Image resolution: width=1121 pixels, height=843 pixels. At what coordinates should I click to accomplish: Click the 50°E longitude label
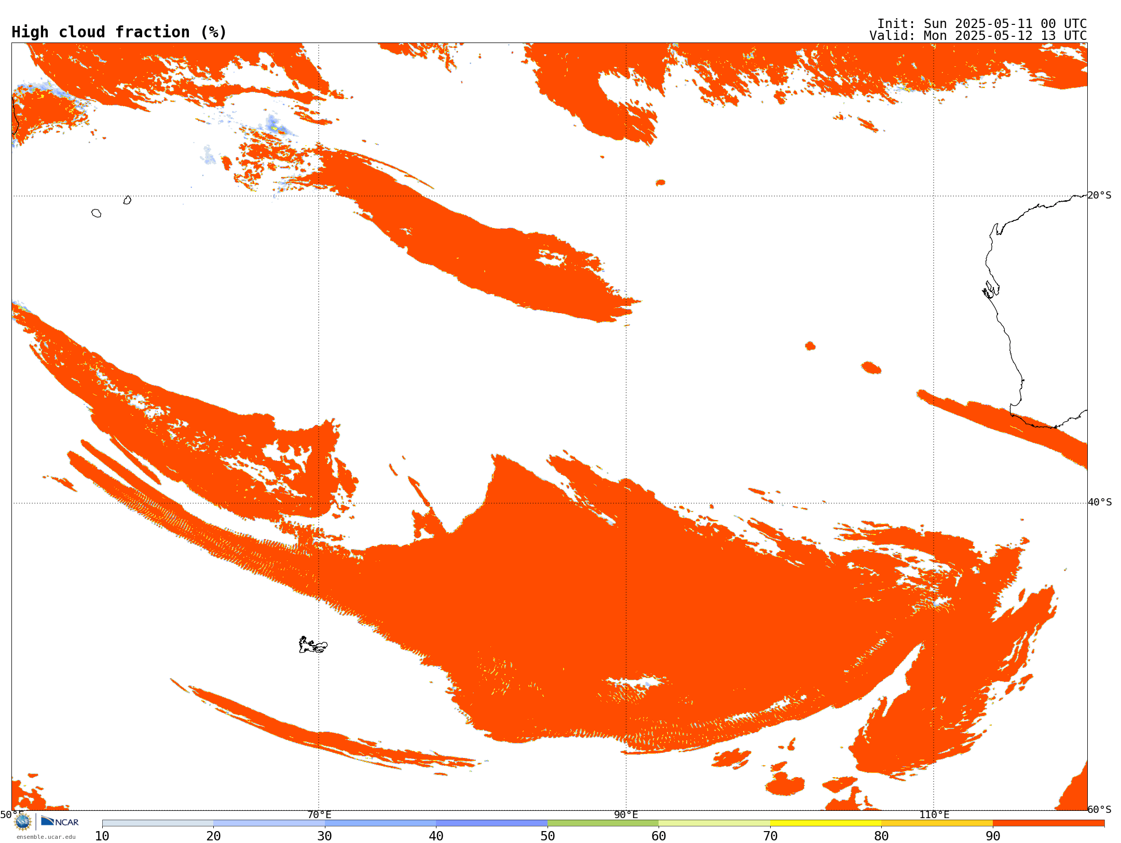[12, 815]
